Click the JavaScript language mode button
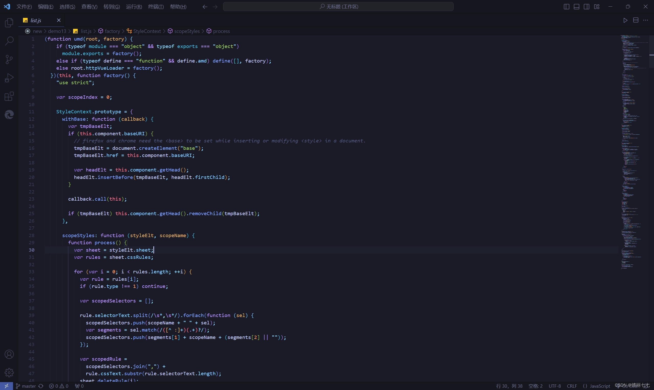Screen dimensions: 654x390 click(x=600, y=386)
